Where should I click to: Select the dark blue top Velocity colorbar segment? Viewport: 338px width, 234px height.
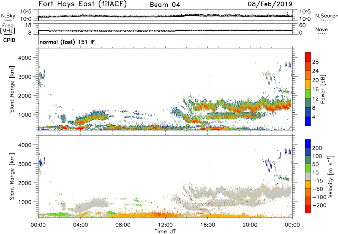pyautogui.click(x=308, y=144)
